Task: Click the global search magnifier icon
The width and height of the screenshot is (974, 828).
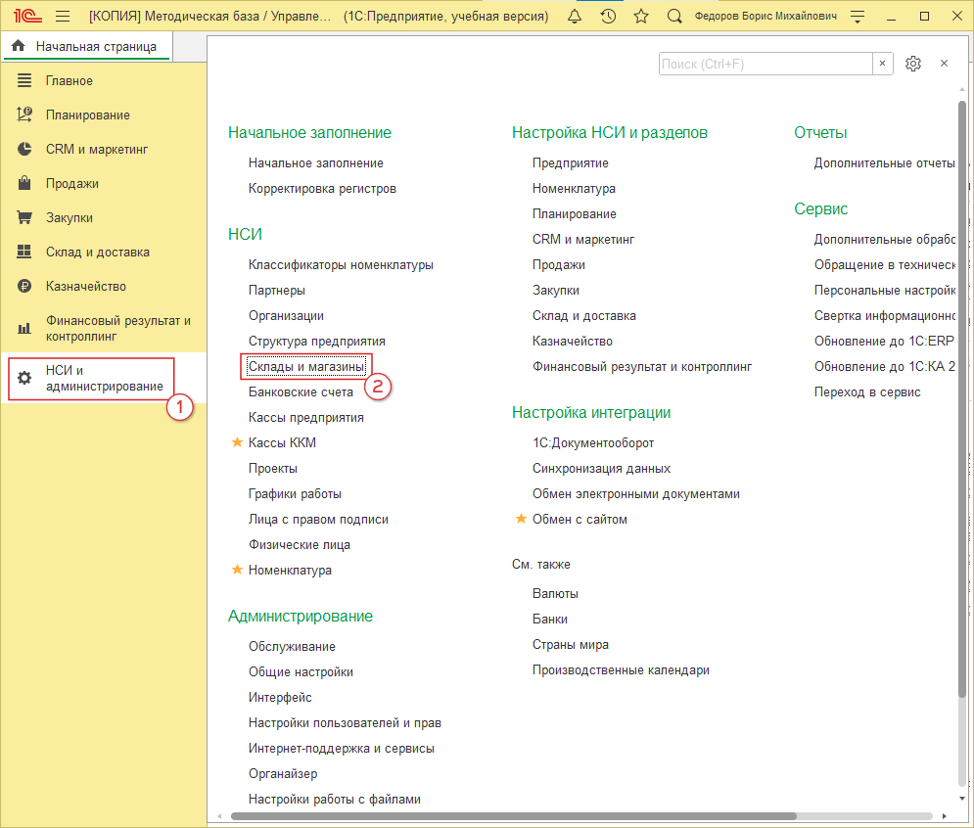Action: click(674, 17)
